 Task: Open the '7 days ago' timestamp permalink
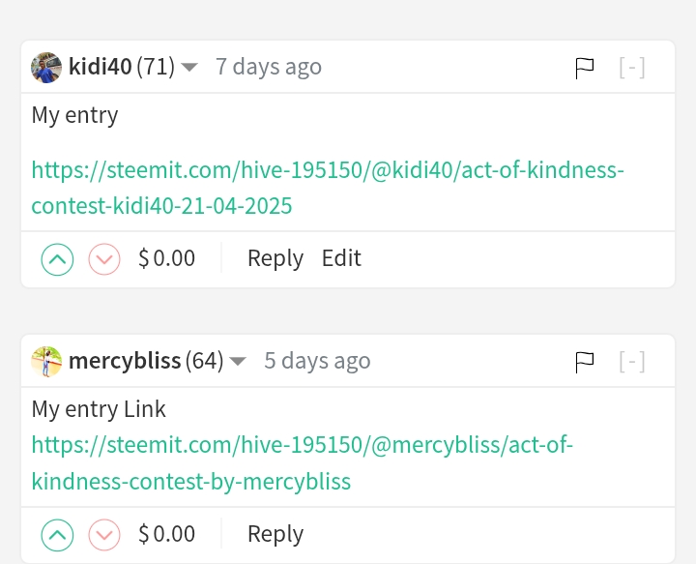pos(269,67)
